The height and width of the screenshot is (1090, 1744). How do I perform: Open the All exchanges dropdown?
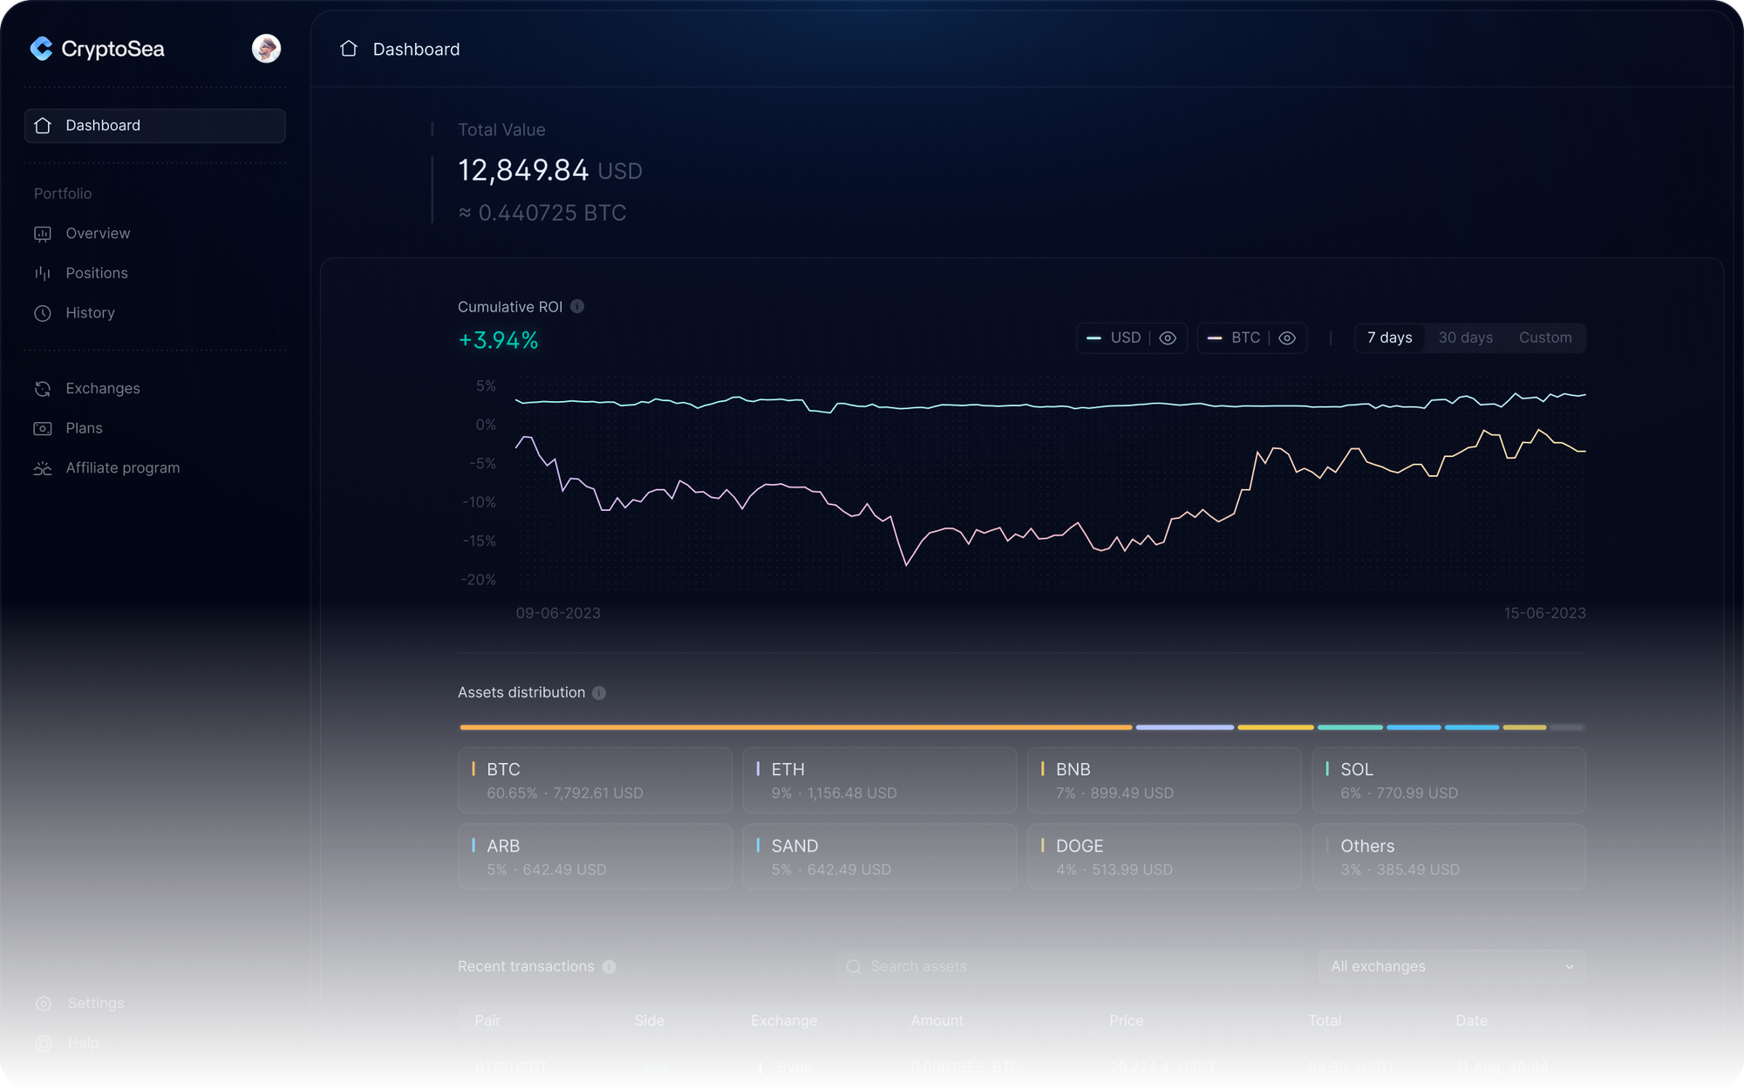tap(1451, 966)
